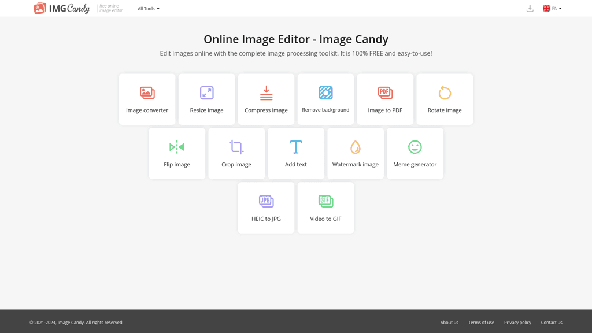Click the copyright 2021-2024 Image Candy text
Viewport: 592px width, 333px height.
[76, 323]
